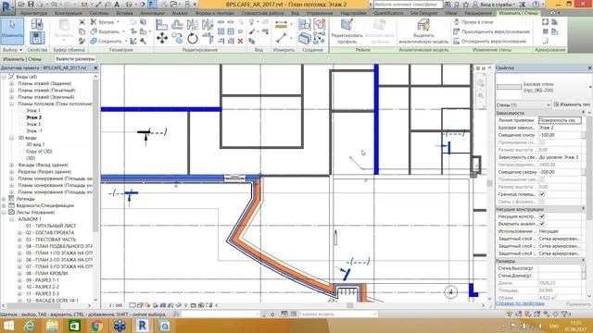Open Chrome from the taskbar
Image resolution: width=593 pixels, height=333 pixels.
(x=97, y=326)
